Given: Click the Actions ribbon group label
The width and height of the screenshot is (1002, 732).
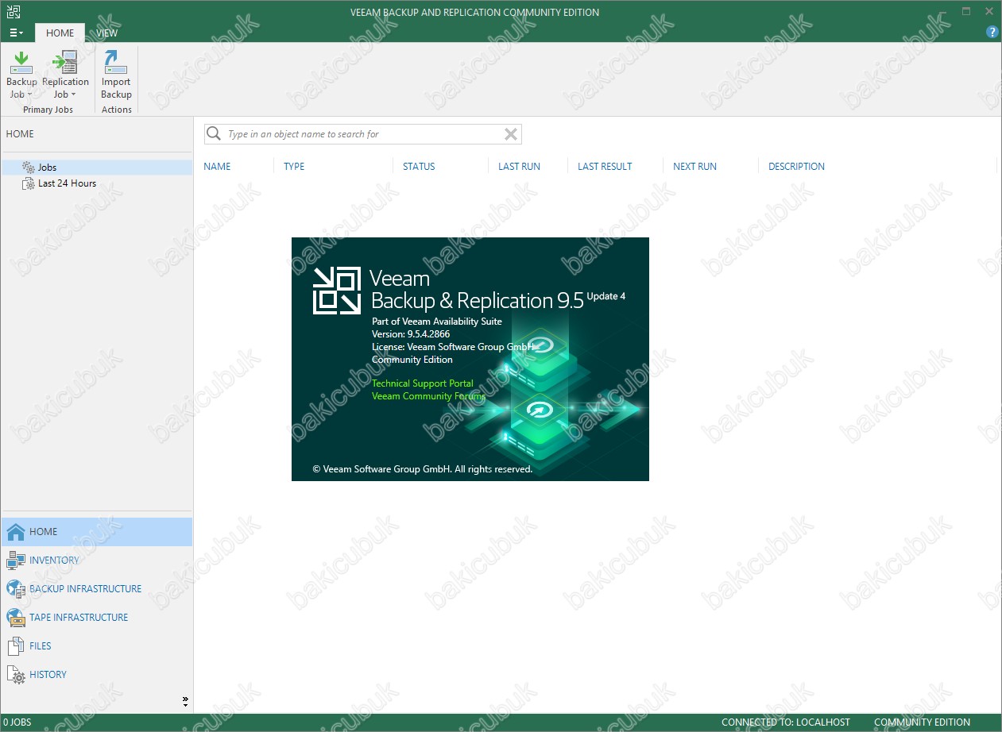Looking at the screenshot, I should [117, 110].
